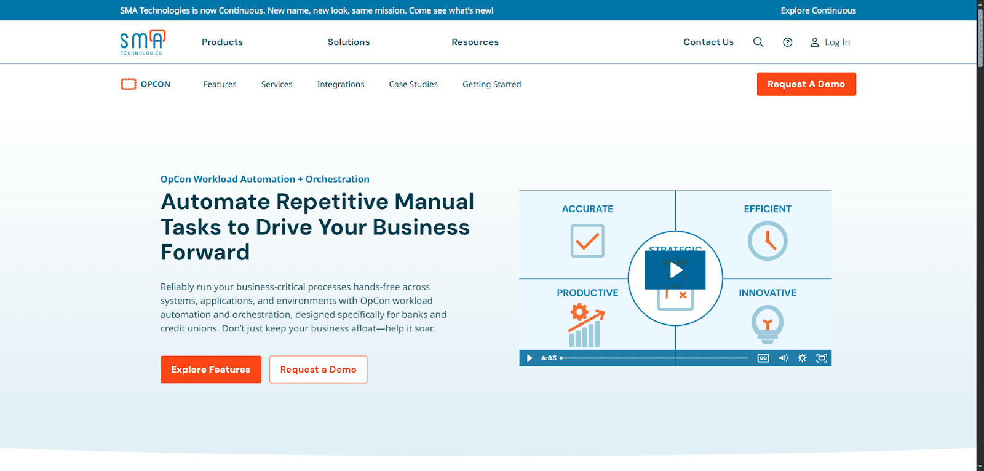The width and height of the screenshot is (984, 471).
Task: Click the Log In link
Action: (837, 42)
